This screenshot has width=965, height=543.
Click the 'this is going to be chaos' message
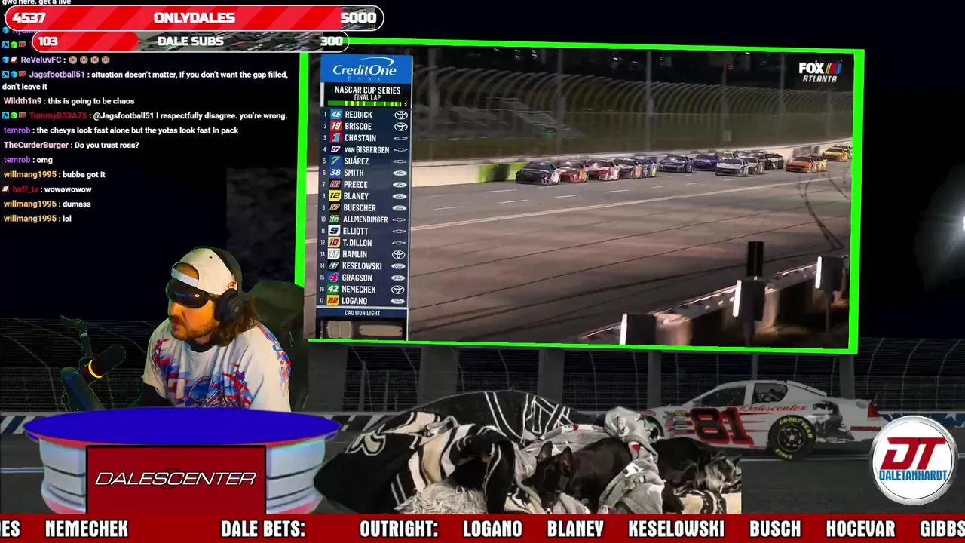[x=90, y=101]
